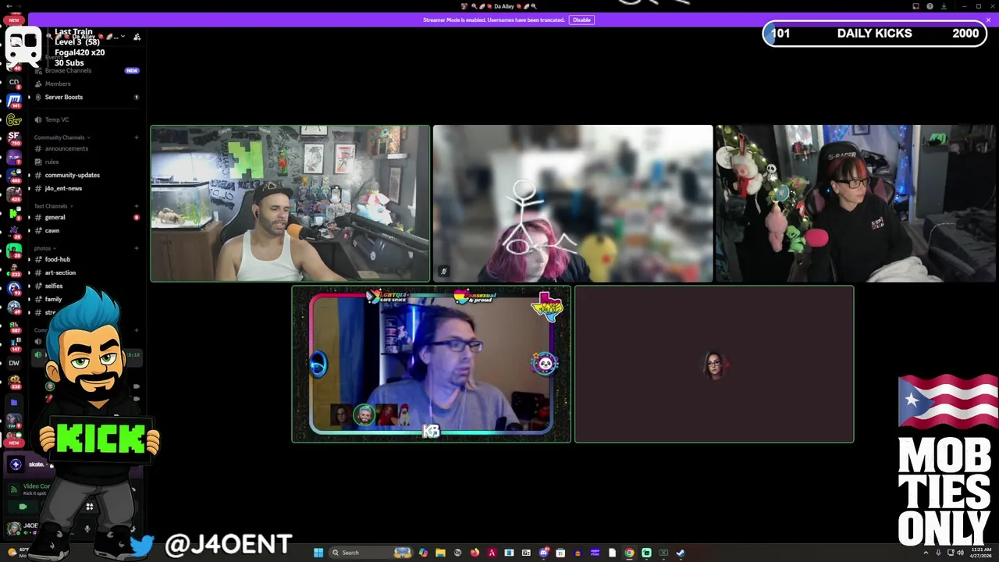Add a channel to Text Channels with plus
Viewport: 999px width, 562px height.
coord(136,206)
